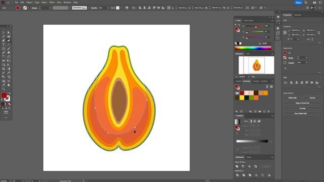The image size is (324, 182).
Task: Activate toolbox Stroke box
Action: point(8,99)
